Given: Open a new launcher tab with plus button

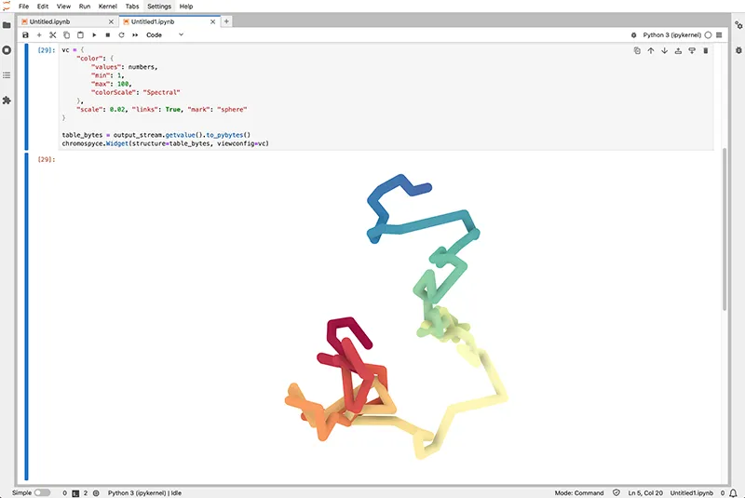Looking at the screenshot, I should click(226, 20).
